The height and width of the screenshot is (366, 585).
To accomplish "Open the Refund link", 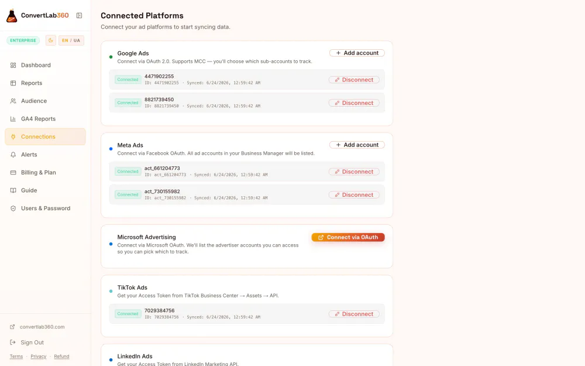I will [61, 356].
